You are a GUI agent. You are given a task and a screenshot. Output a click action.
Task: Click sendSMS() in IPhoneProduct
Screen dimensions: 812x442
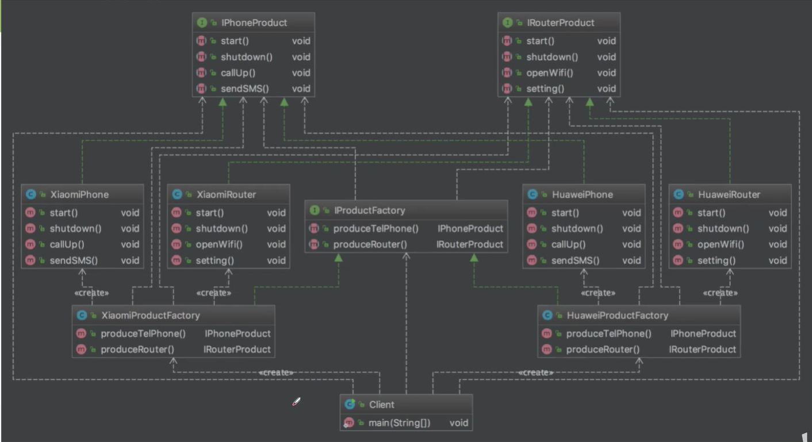click(x=244, y=89)
